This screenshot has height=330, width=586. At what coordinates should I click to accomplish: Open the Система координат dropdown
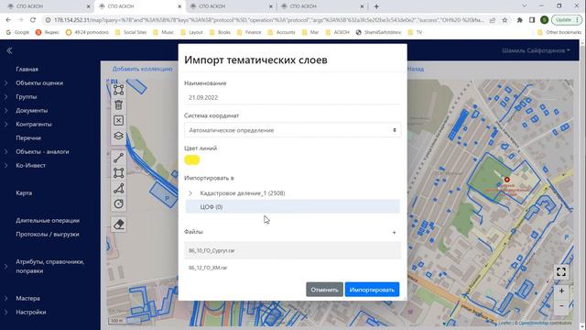click(x=292, y=130)
